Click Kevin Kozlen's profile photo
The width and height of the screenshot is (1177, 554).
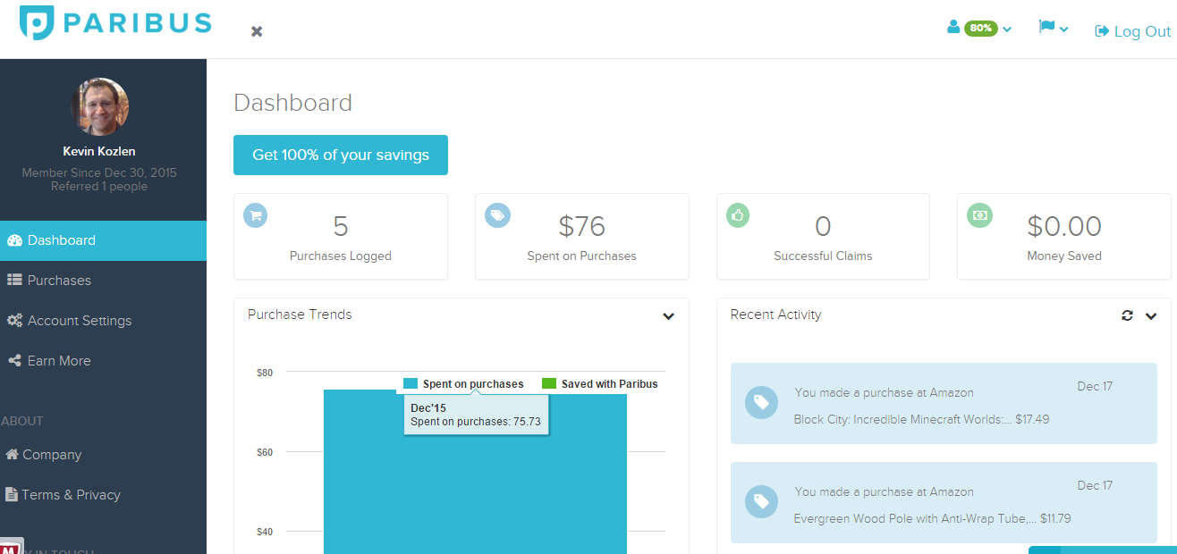tap(99, 107)
